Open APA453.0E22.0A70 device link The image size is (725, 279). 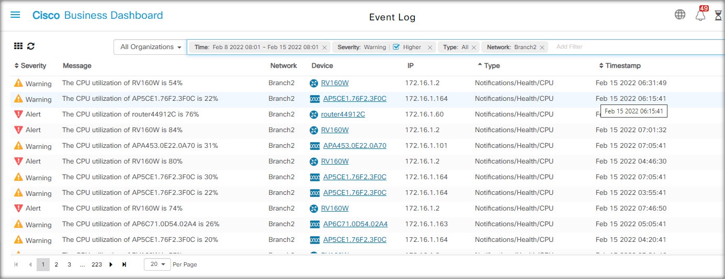(x=355, y=146)
